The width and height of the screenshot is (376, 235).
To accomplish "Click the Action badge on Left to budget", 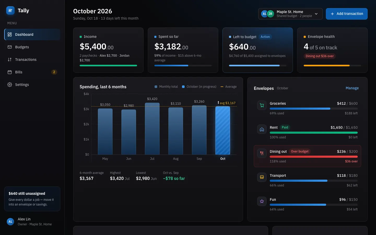I will (x=265, y=37).
